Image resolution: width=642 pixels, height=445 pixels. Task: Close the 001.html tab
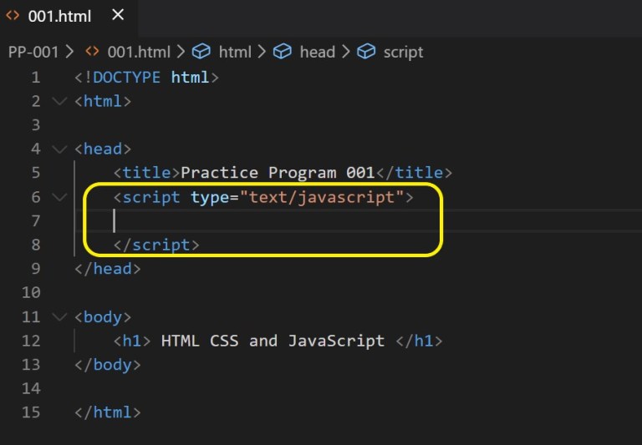(x=118, y=15)
